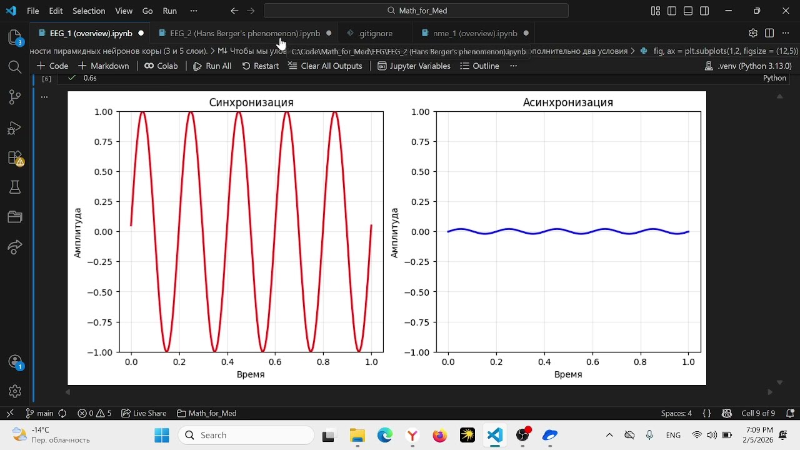
Task: Show hidden system tray icons chevron
Action: [609, 435]
